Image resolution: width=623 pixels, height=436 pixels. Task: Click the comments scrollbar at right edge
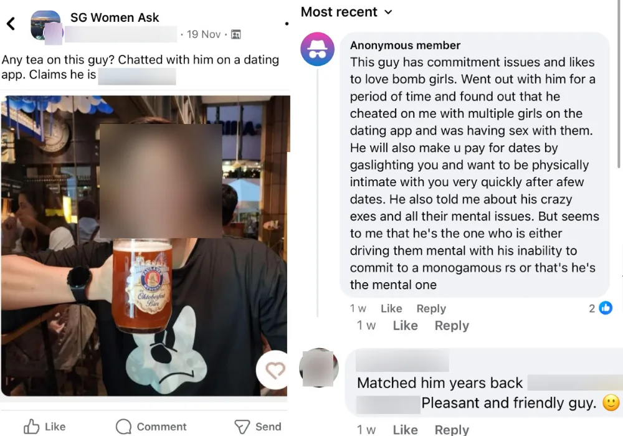pos(619,84)
